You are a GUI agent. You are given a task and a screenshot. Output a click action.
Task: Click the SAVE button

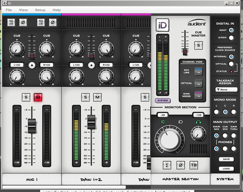coord(226,159)
